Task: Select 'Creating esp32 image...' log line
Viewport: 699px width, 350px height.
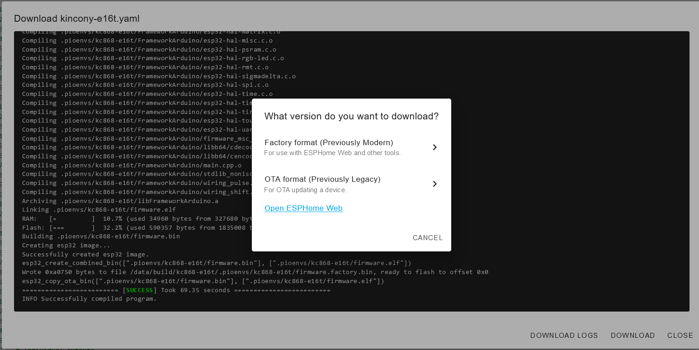Action: (66, 245)
